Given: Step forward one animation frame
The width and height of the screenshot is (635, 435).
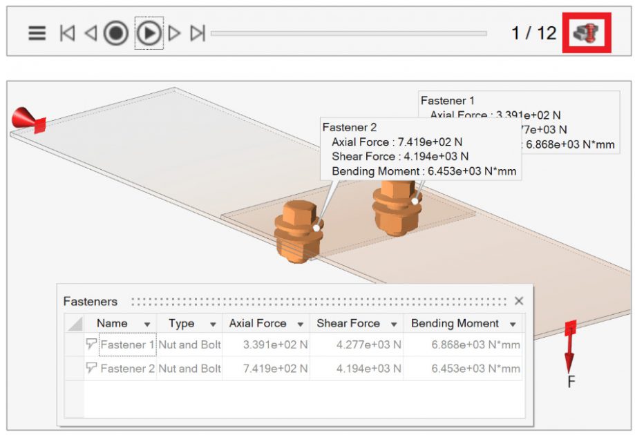Looking at the screenshot, I should pyautogui.click(x=175, y=33).
